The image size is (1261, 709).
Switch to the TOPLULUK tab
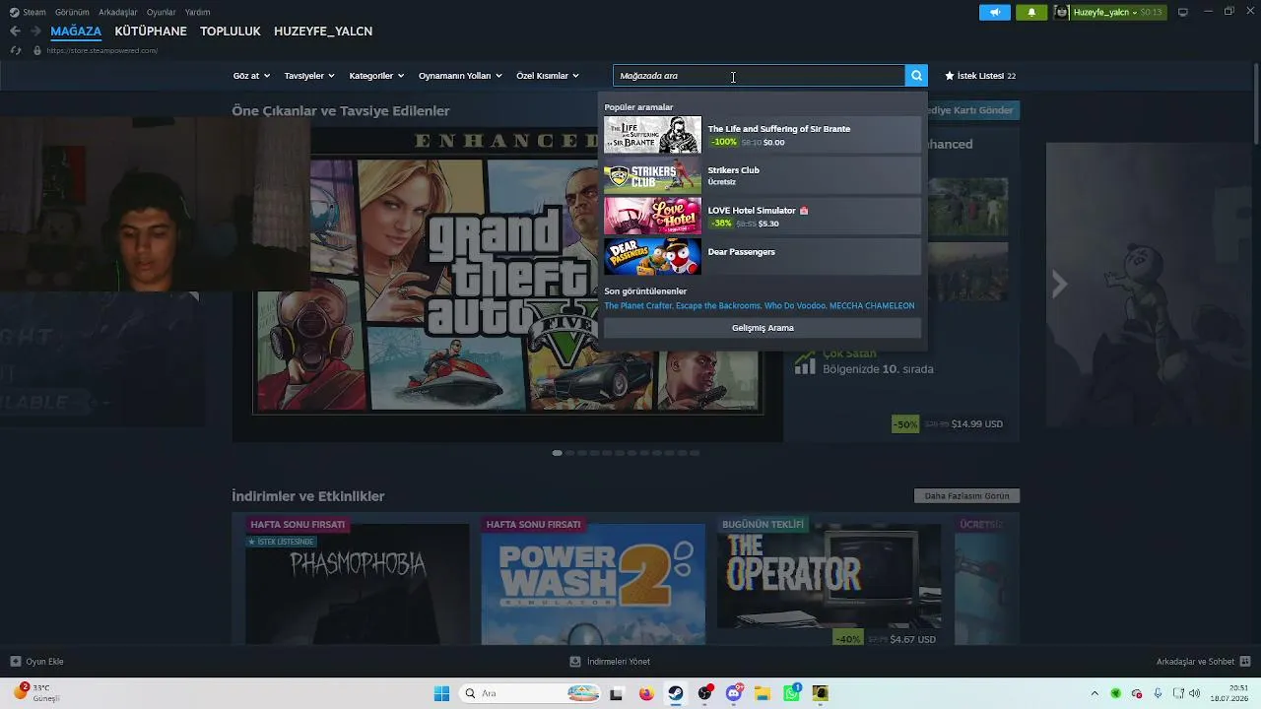coord(231,32)
